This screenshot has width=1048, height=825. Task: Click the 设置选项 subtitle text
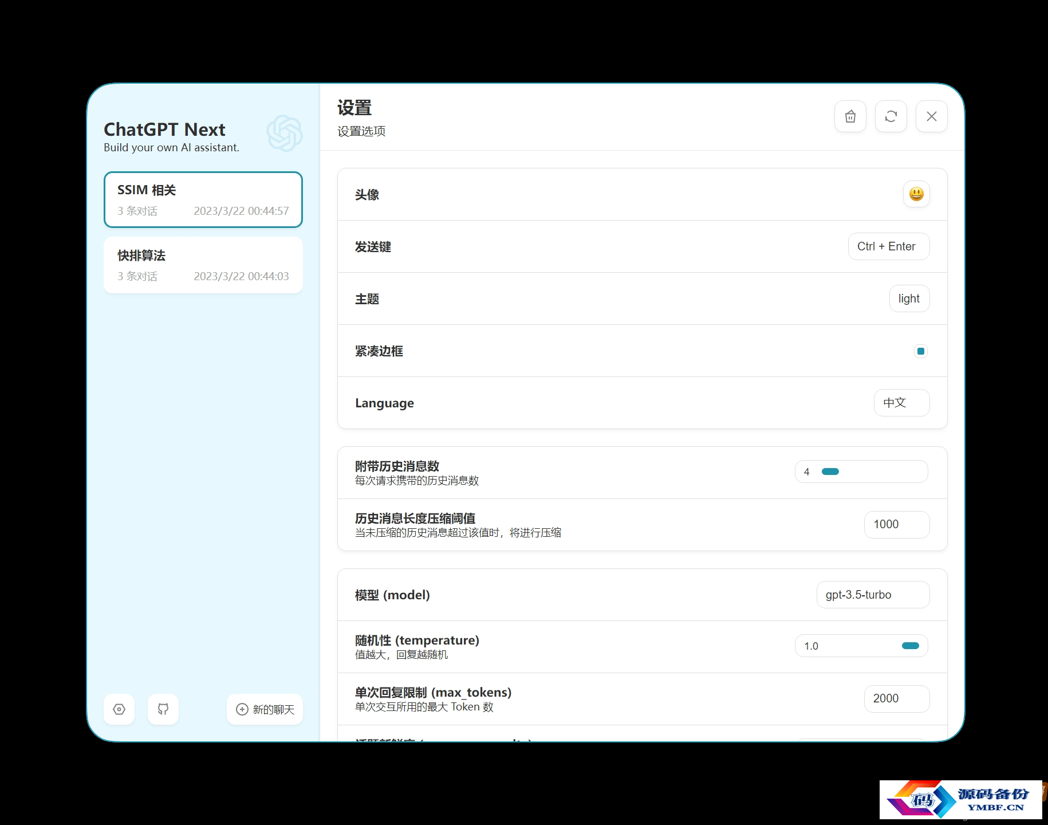(x=361, y=131)
